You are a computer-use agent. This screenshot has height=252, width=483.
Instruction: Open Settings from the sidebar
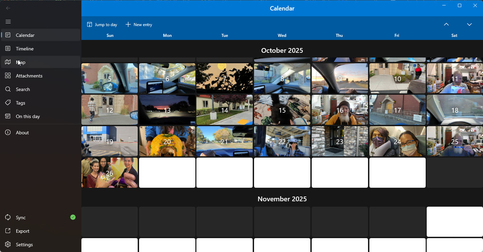click(24, 245)
